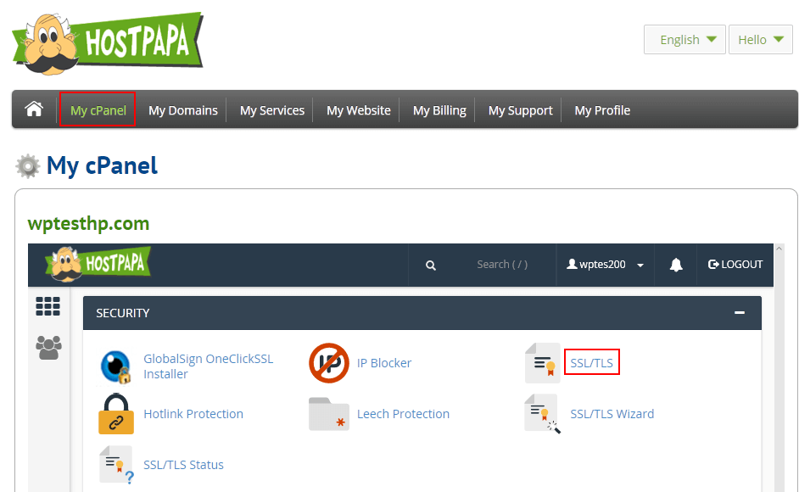Click the HostPapa logo in cPanel header
Screen dimensions: 799x492
coord(98,264)
